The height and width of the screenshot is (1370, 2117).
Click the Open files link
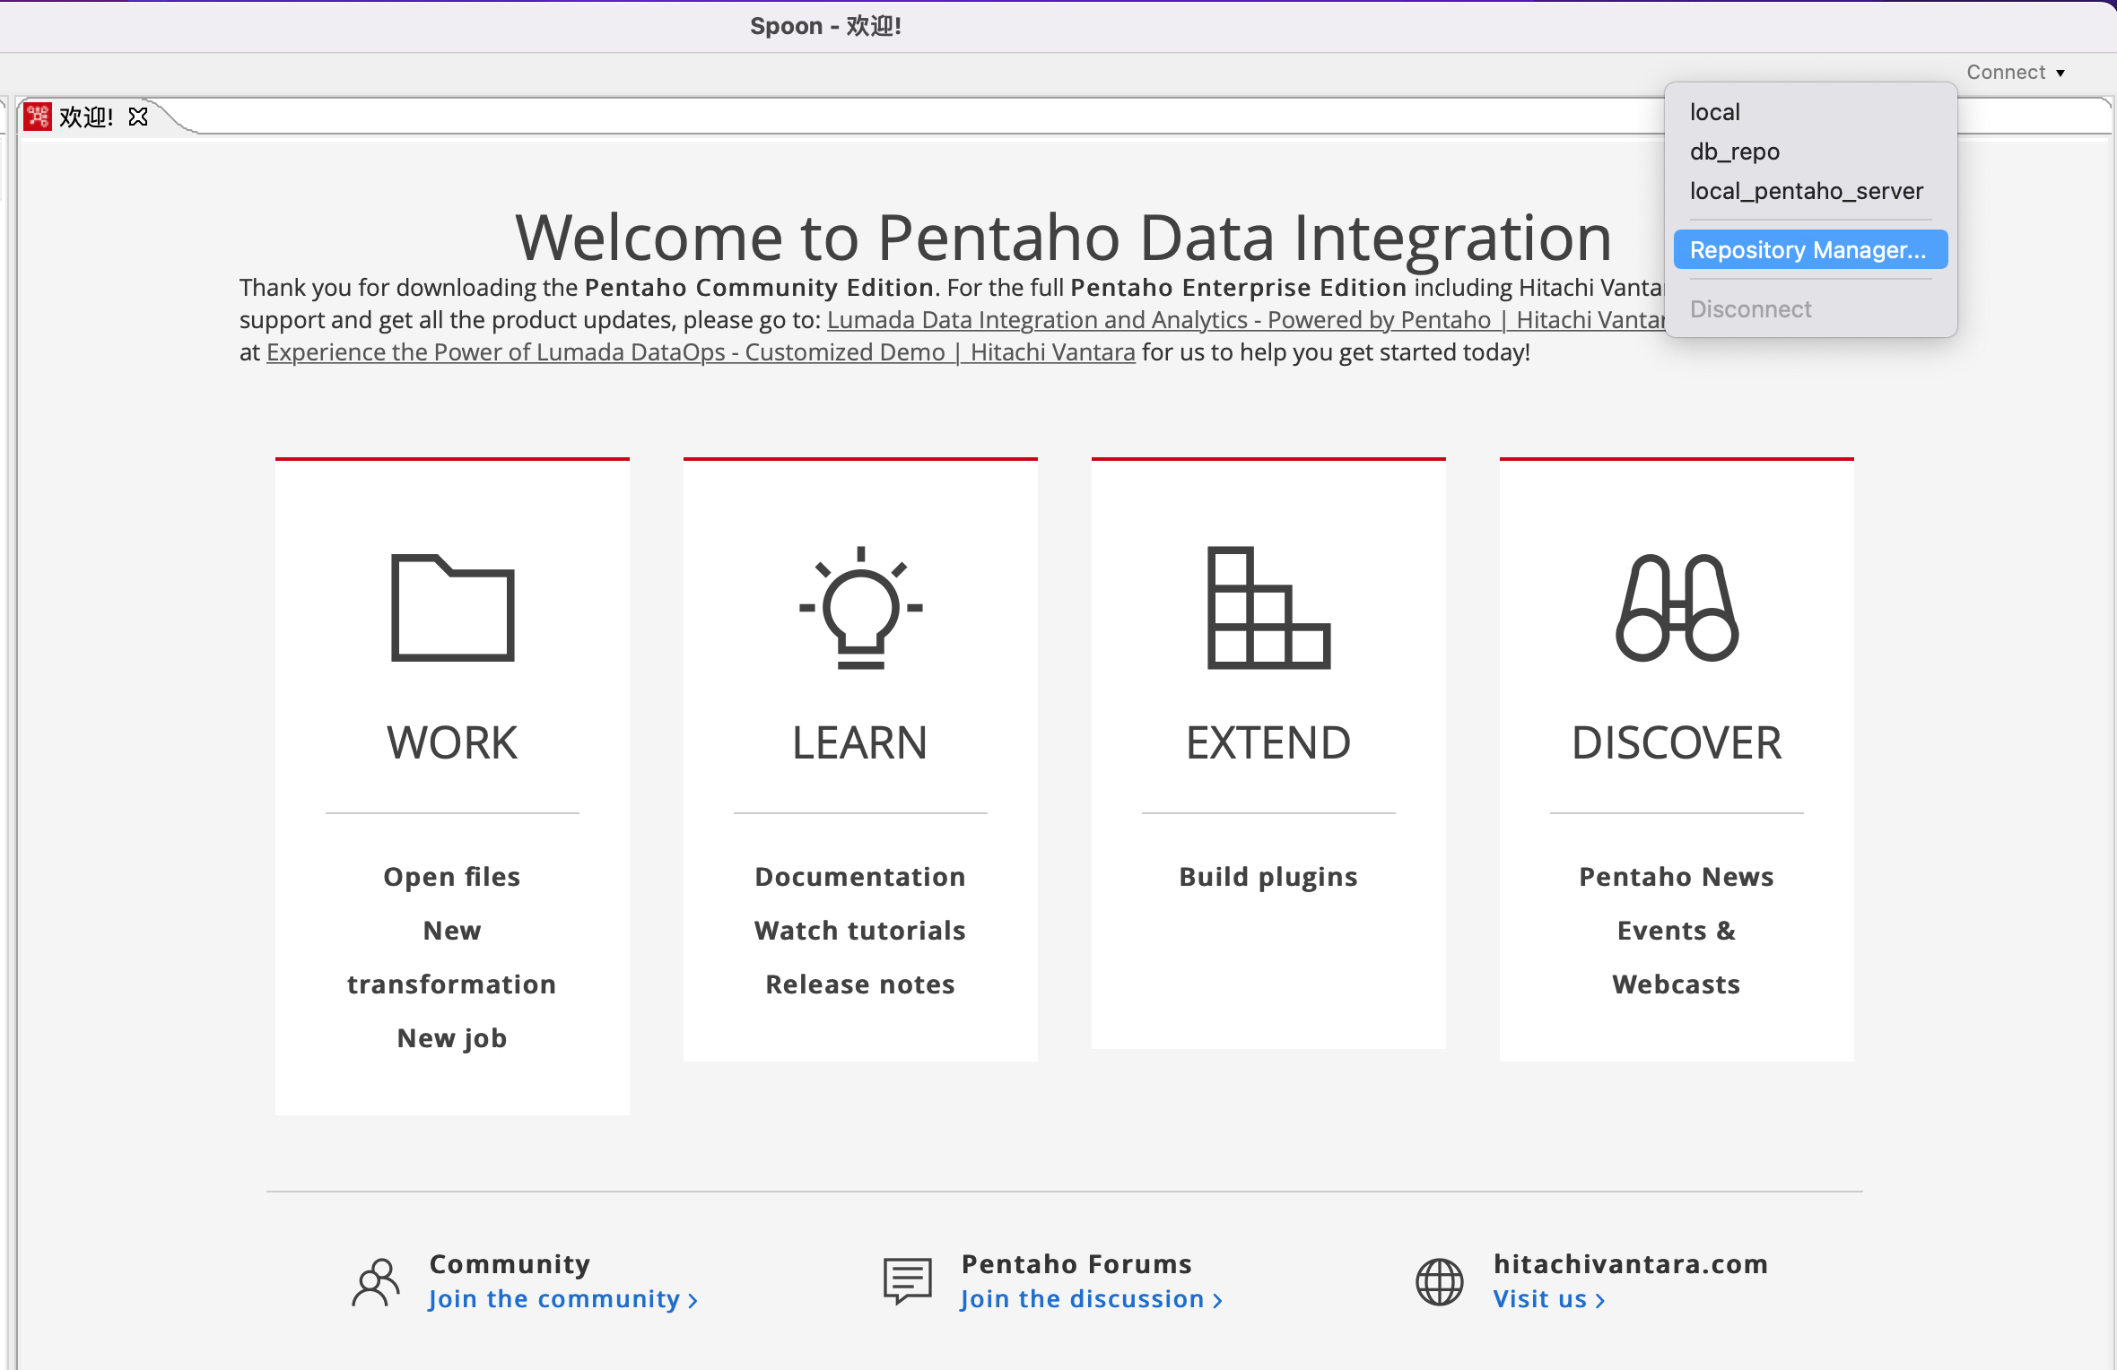(x=451, y=877)
